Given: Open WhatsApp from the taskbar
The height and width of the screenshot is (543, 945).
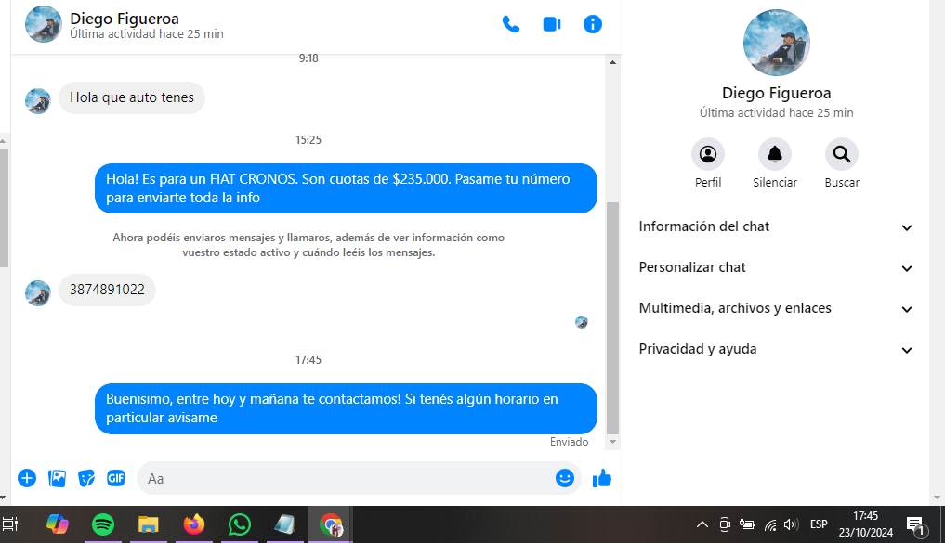Looking at the screenshot, I should click(x=240, y=524).
